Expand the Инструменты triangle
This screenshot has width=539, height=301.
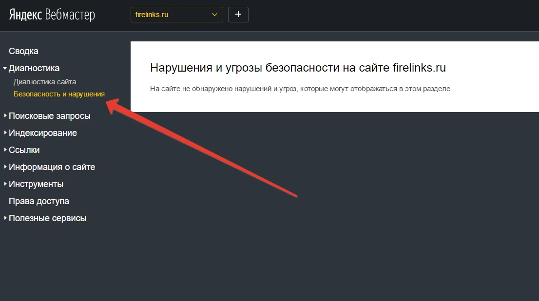click(5, 184)
